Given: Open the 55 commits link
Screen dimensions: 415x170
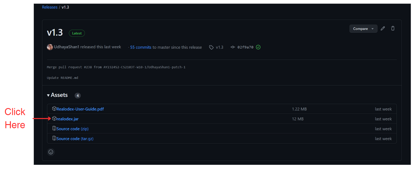Looking at the screenshot, I should pos(141,47).
